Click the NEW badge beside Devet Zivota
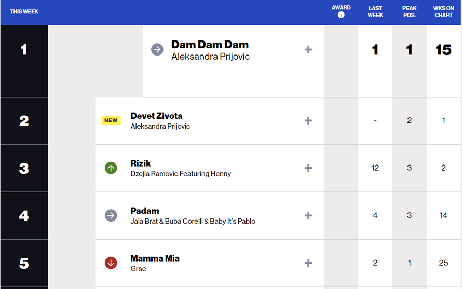Image resolution: width=462 pixels, height=289 pixels. click(x=111, y=120)
